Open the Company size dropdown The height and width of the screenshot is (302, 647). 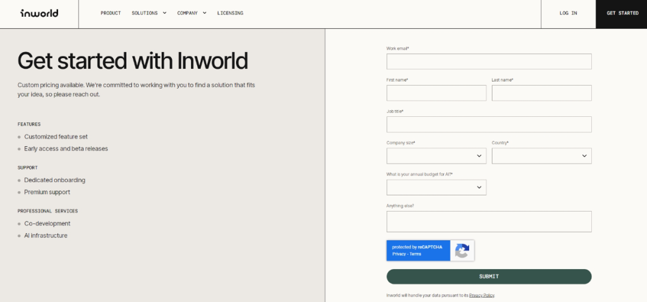tap(436, 156)
